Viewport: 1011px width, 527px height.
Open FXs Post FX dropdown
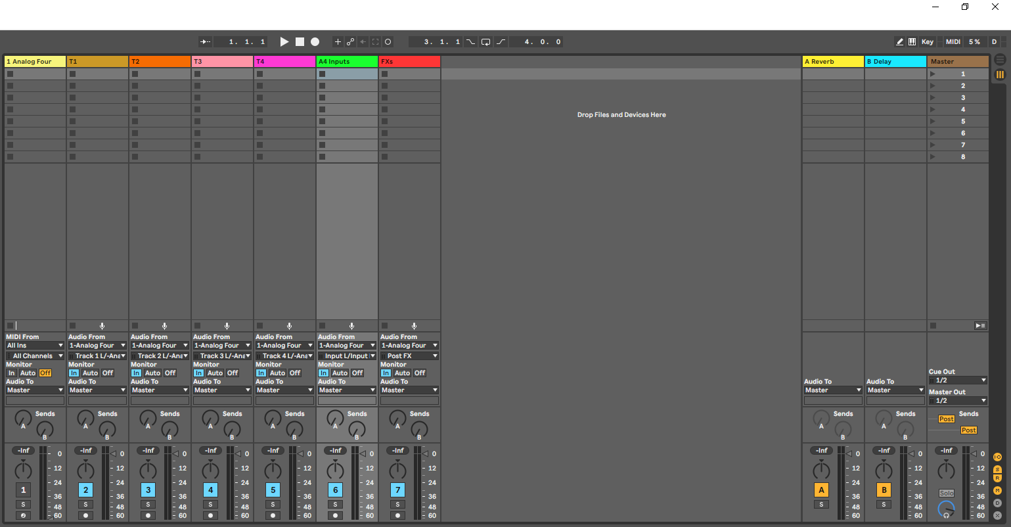pos(409,356)
